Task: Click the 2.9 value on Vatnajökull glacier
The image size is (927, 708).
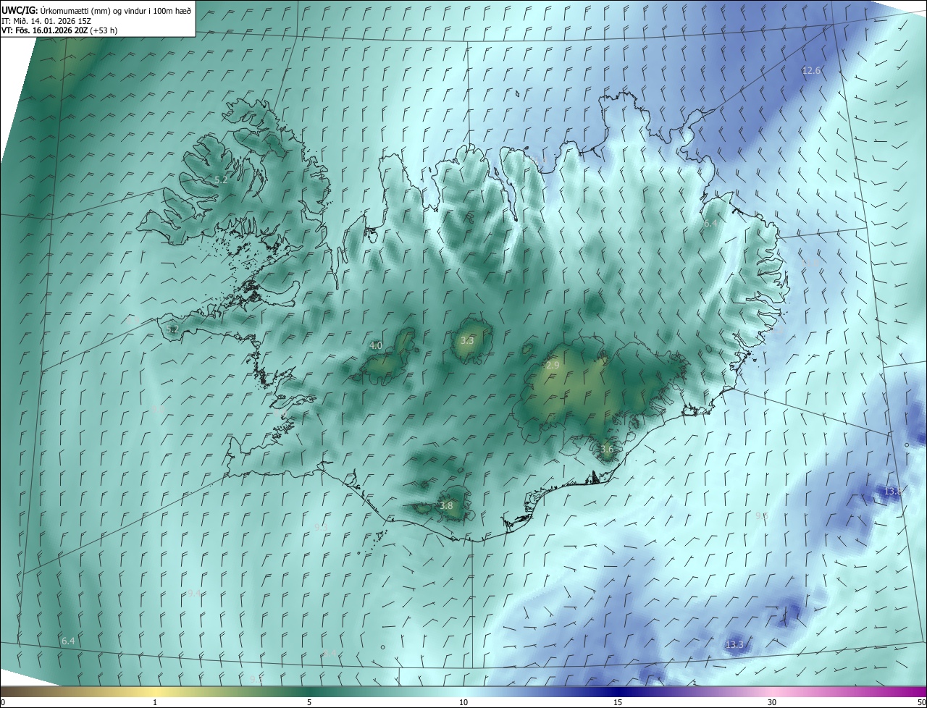Action: 552,366
